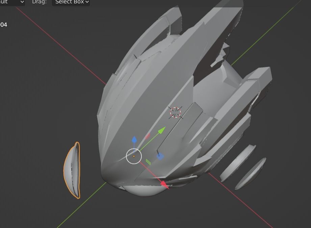Click the 3D cursor on the helmet
The image size is (311, 228).
(175, 113)
